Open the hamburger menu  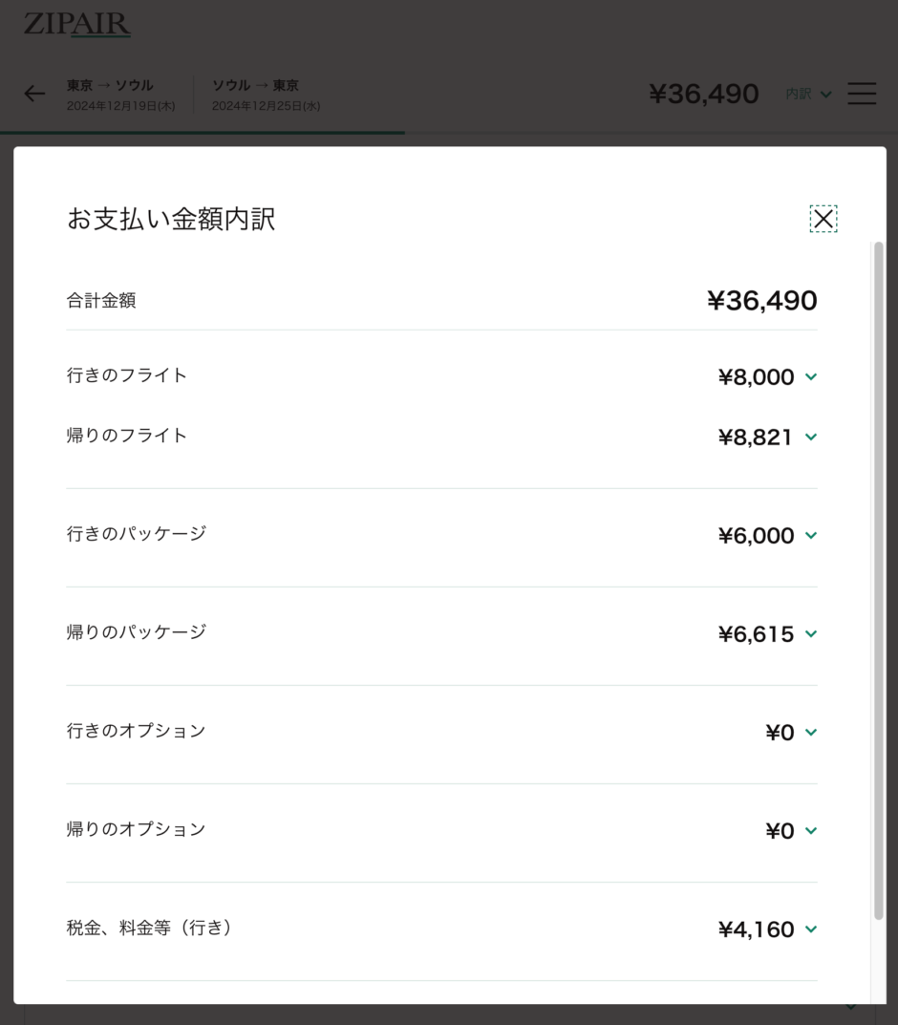pos(861,93)
